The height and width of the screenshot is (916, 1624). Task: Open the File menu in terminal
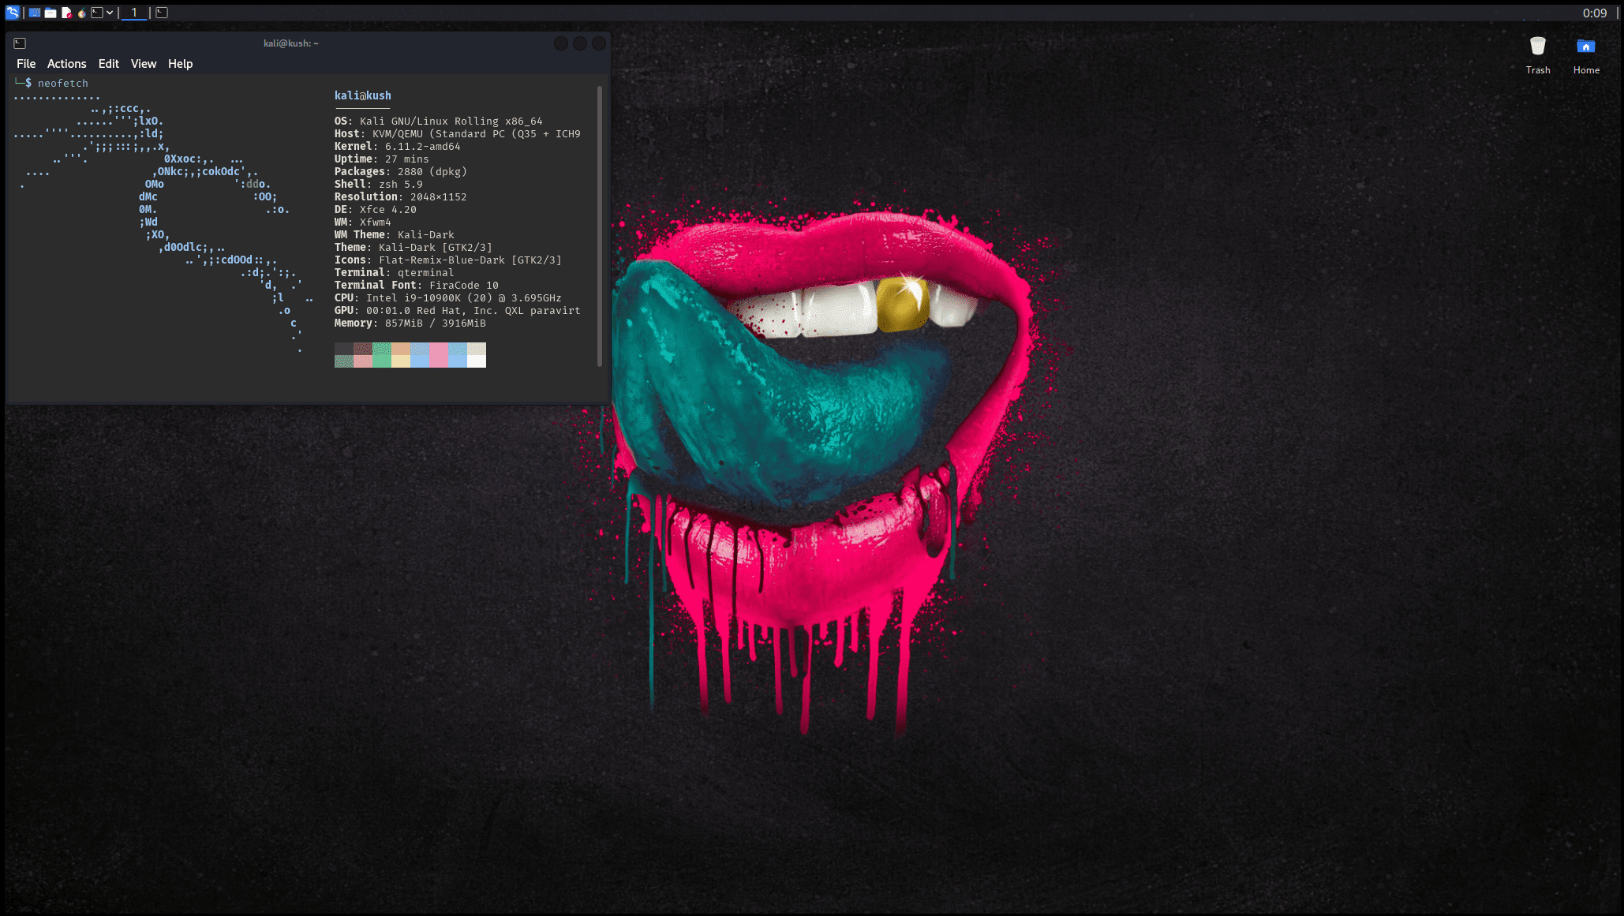pyautogui.click(x=24, y=64)
